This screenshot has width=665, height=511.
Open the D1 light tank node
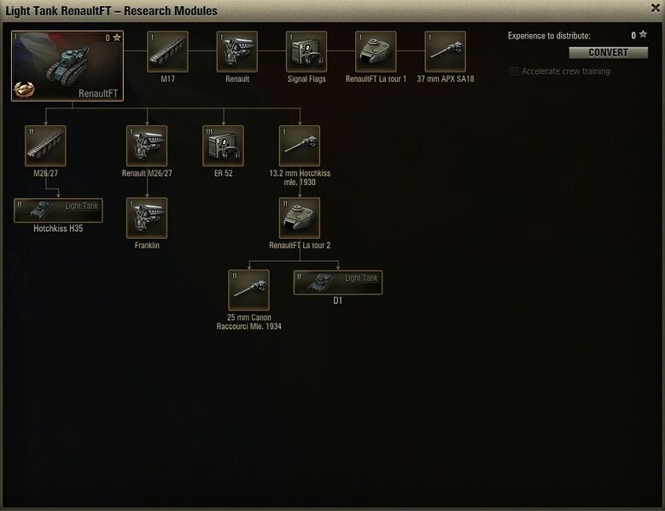pyautogui.click(x=338, y=282)
